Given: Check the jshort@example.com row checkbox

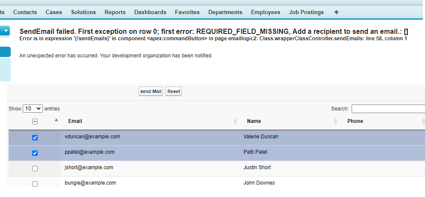Looking at the screenshot, I should click(35, 168).
